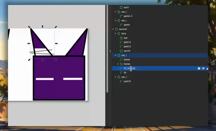Image resolution: width=216 pixels, height=131 pixels.
Task: Click the path icon beside fill_for_clip
Action: pos(121,68)
